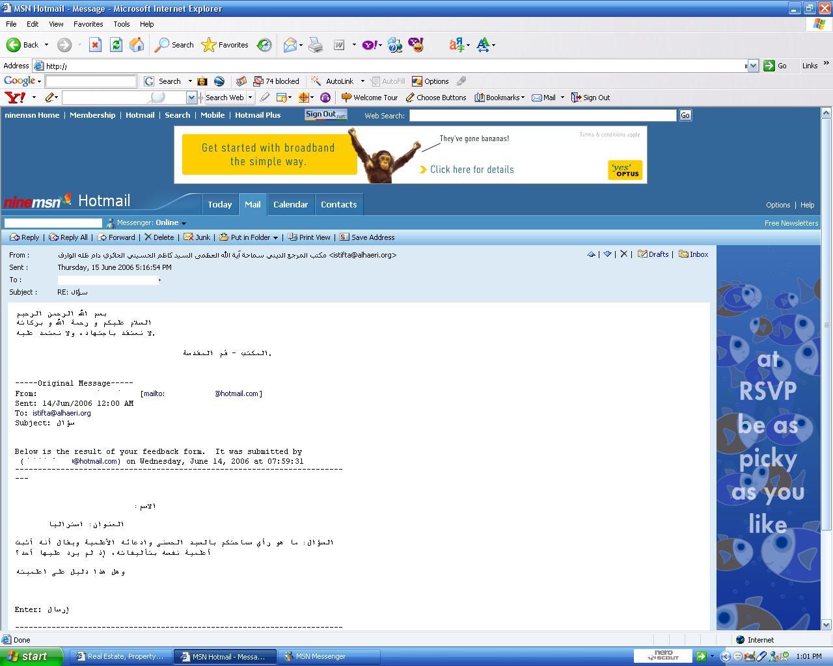Delete message using the X icon
This screenshot has width=833, height=666.
pos(623,254)
